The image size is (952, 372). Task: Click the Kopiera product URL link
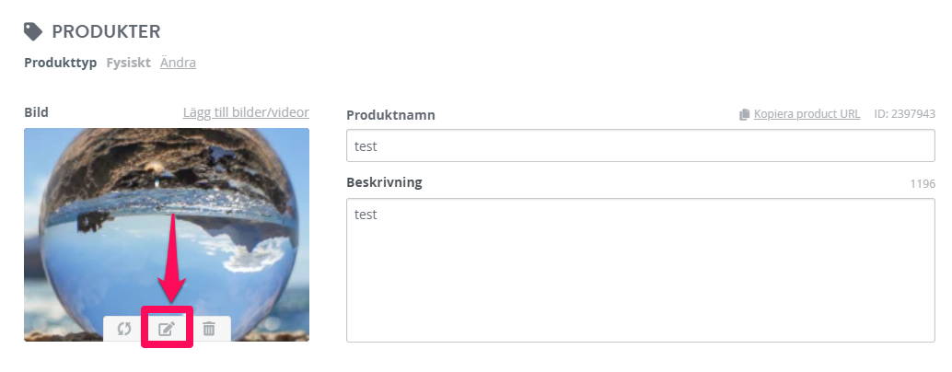[x=807, y=114]
